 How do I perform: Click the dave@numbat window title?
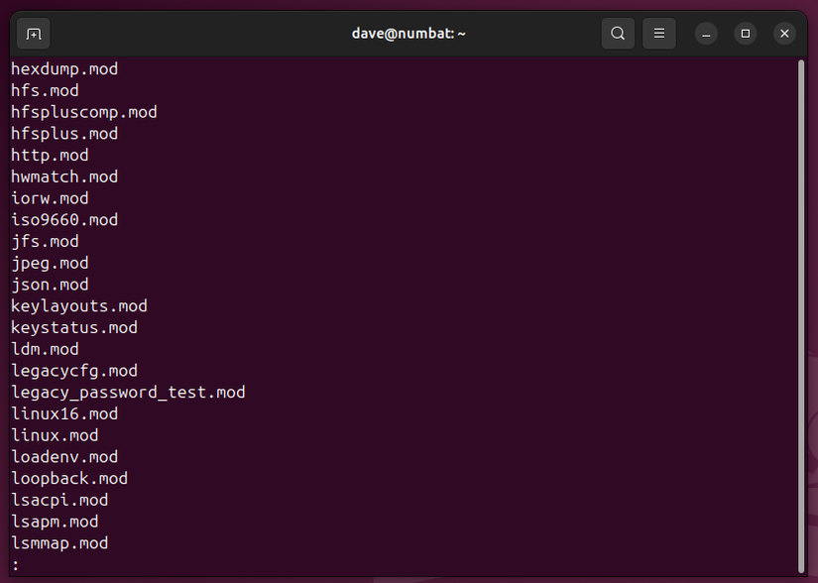click(409, 33)
